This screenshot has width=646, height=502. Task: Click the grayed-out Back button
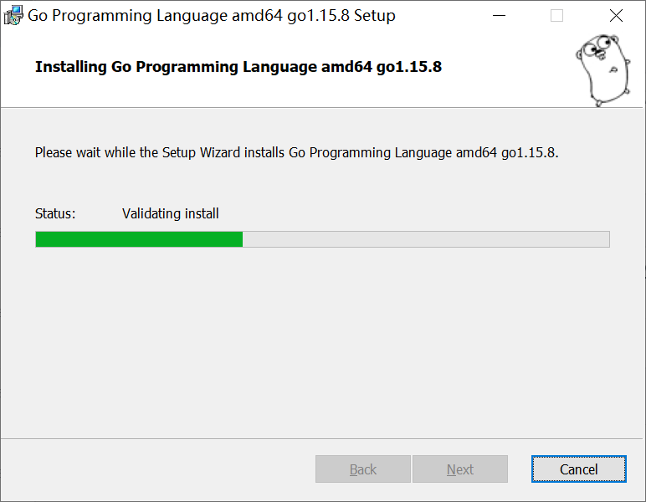click(x=363, y=469)
